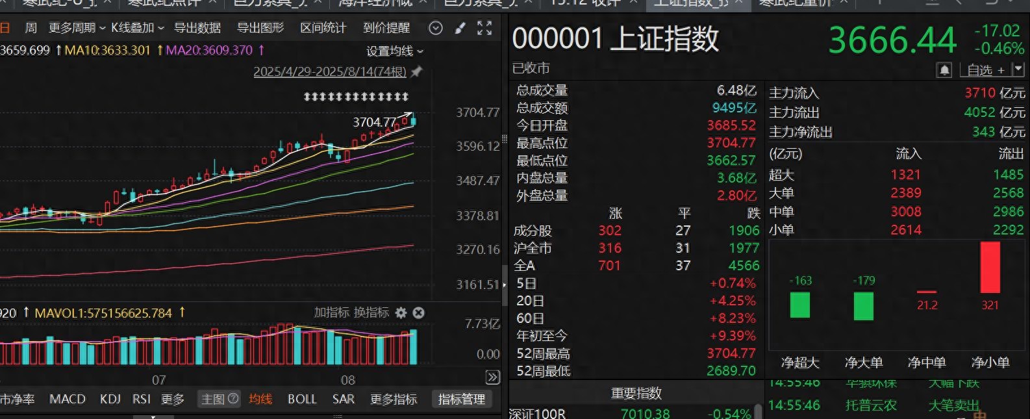The image size is (1030, 419).
Task: Click the fullscreen expand icon above chart
Action: pos(484,28)
